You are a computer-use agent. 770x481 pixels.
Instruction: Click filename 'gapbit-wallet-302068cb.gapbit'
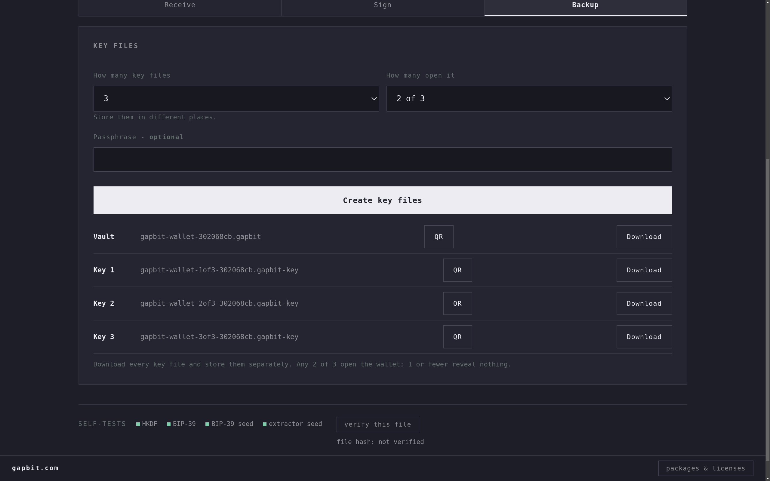coord(200,237)
